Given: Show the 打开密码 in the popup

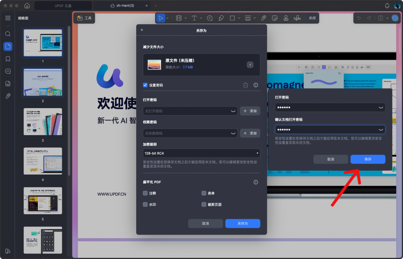Looking at the screenshot, I should pos(381,108).
